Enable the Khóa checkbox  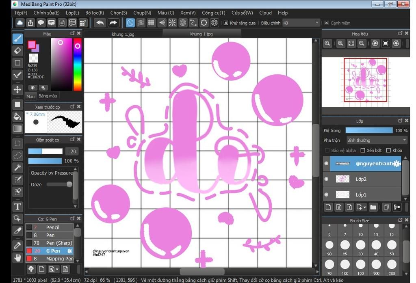point(389,150)
